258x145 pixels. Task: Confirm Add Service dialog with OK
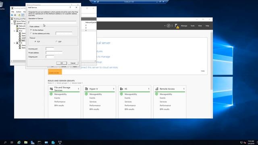click(62, 63)
